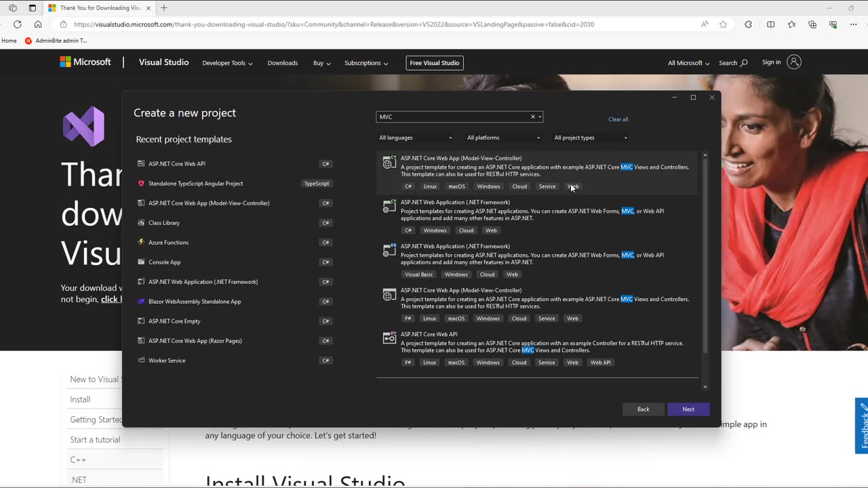Click the Class Library template icon

141,222
